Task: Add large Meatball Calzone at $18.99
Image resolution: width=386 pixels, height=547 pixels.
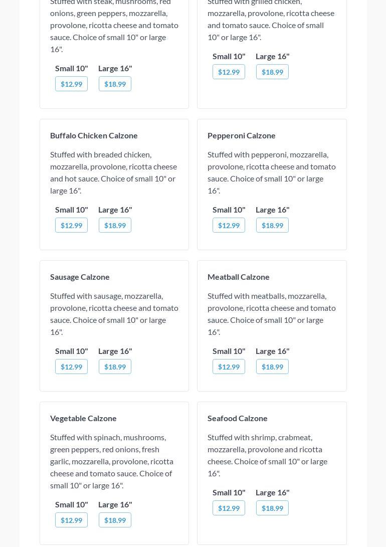Action: pyautogui.click(x=272, y=367)
